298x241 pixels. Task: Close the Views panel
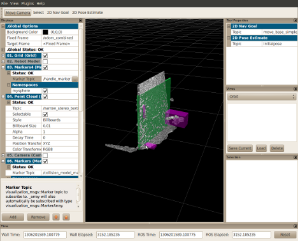click(295, 89)
